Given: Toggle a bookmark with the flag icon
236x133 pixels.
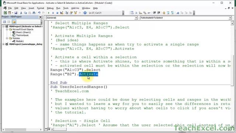Looking at the screenshot, I should [178, 13].
